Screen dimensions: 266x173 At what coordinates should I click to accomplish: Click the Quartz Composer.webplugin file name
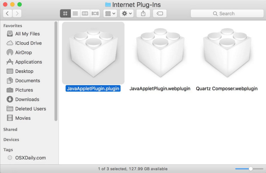[x=227, y=88]
